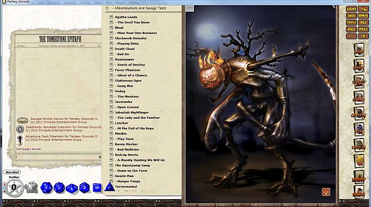This screenshot has height=207, width=371.
Task: Click the A-1 hotkey slot
Action: (x=17, y=203)
